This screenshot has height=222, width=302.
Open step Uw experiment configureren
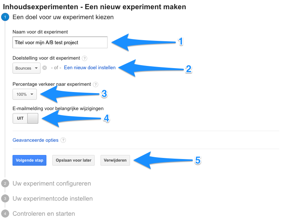[x=52, y=183]
